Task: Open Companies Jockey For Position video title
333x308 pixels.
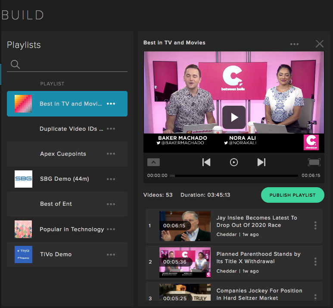Action: tap(259, 294)
